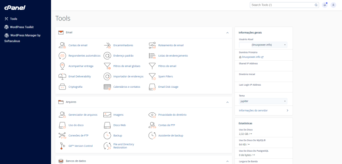Open the Usuário Atual dropdown
This screenshot has width=342, height=164.
tap(263, 45)
